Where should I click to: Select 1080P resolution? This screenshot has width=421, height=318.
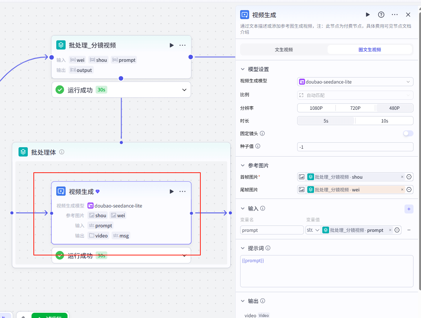pos(316,108)
